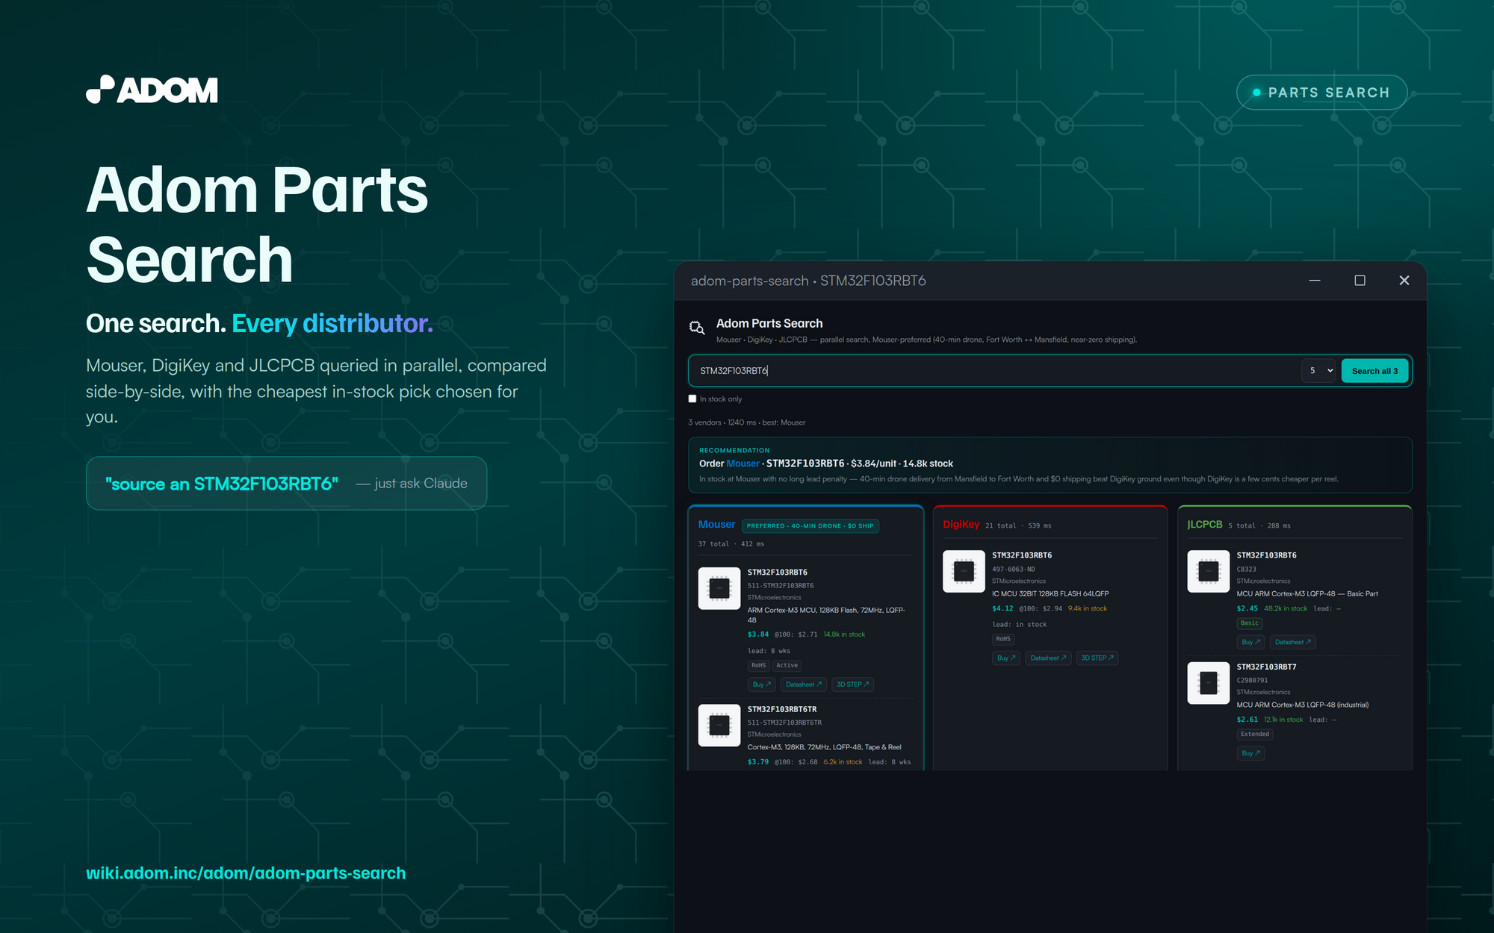
Task: Minimize the adom-parts-search window
Action: coord(1315,281)
